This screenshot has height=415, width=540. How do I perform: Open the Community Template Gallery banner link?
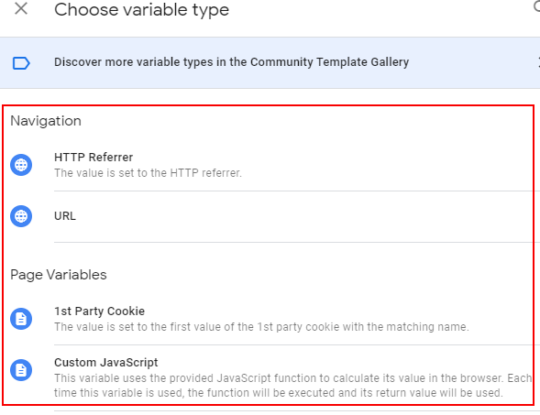231,62
